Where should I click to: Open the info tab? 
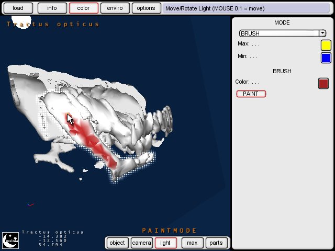pos(52,8)
